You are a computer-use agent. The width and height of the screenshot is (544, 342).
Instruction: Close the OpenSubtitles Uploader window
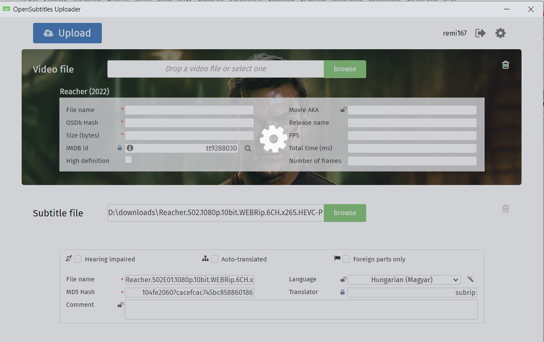(x=531, y=9)
